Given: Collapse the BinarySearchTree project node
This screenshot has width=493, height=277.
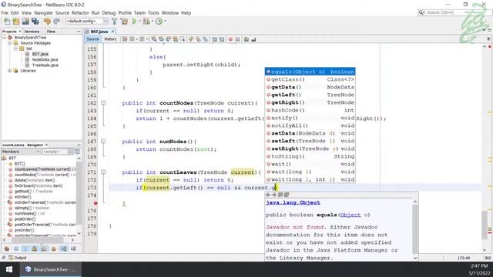Looking at the screenshot, I should point(4,38).
